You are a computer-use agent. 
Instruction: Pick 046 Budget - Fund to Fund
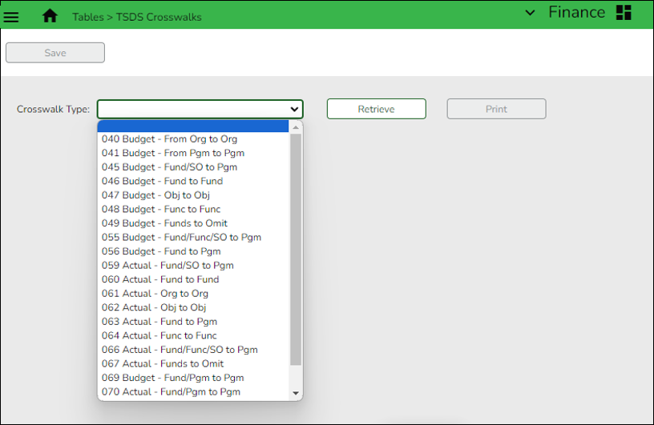162,181
